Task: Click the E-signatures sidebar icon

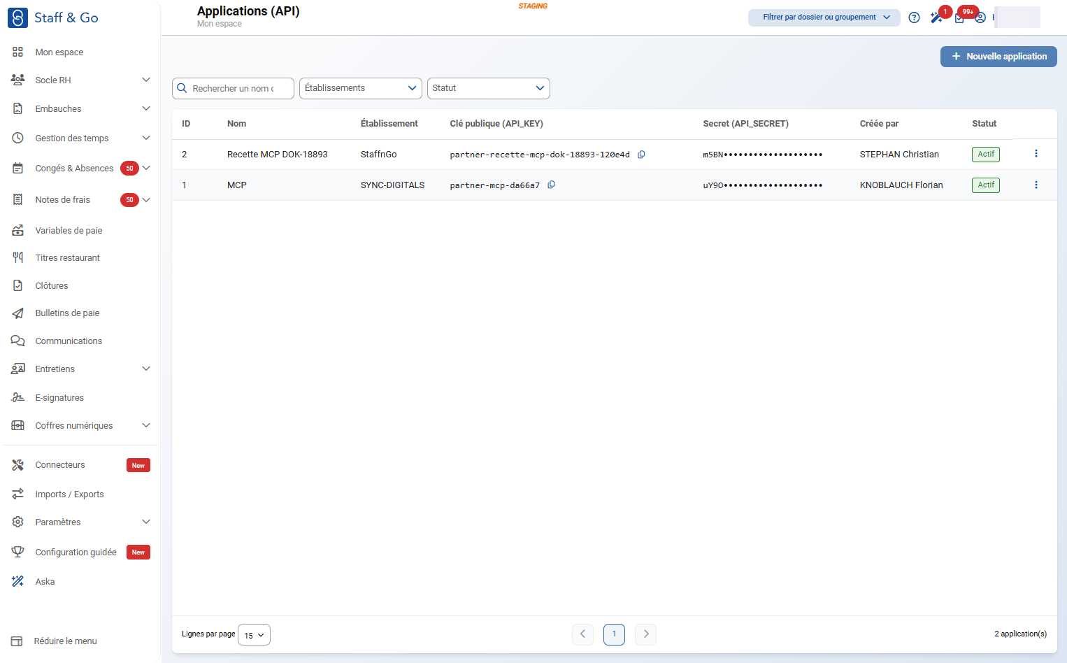Action: (x=18, y=397)
